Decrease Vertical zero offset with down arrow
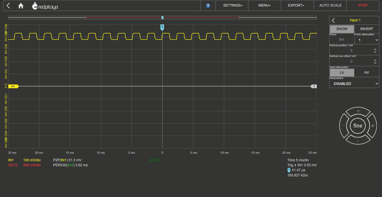Screen dimensions: 382x197 tap(375, 63)
